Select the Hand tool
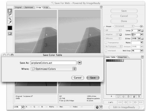The image size is (146, 111). [10, 11]
